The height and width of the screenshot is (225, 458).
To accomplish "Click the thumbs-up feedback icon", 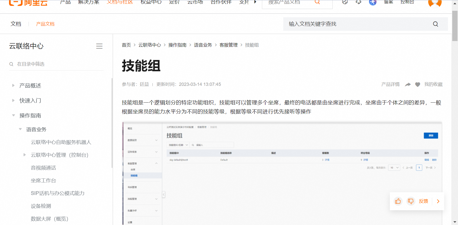I will pos(398,201).
